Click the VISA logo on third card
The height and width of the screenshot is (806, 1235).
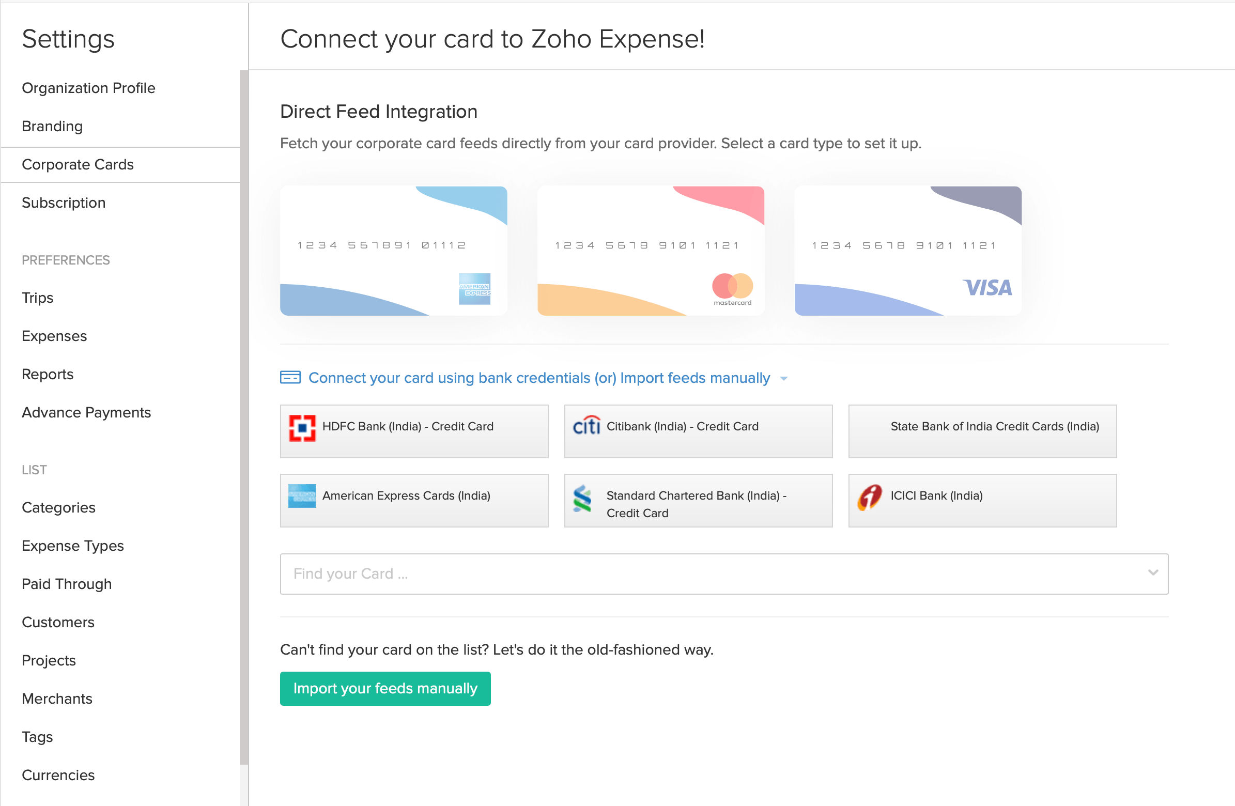click(987, 287)
